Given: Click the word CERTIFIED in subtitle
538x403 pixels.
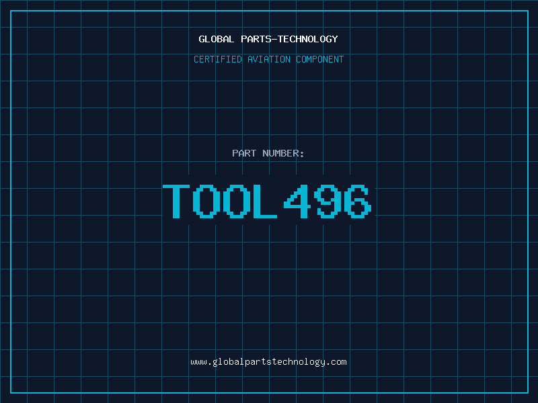Looking at the screenshot, I should 217,59.
